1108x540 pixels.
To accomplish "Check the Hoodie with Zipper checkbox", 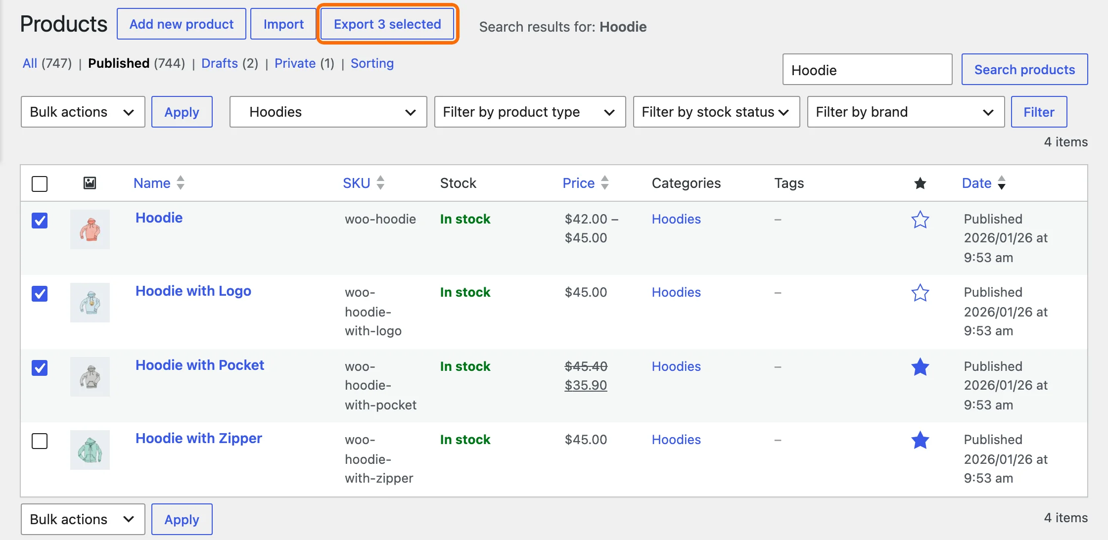I will 40,441.
